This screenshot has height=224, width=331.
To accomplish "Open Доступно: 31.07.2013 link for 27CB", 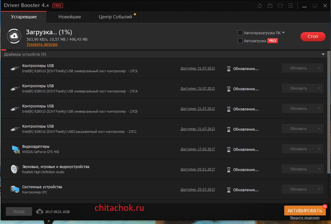I will tap(197, 109).
